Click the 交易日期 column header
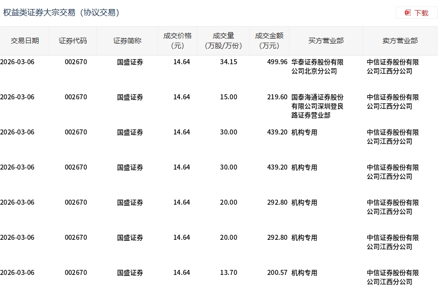The width and height of the screenshot is (438, 302). click(x=25, y=41)
